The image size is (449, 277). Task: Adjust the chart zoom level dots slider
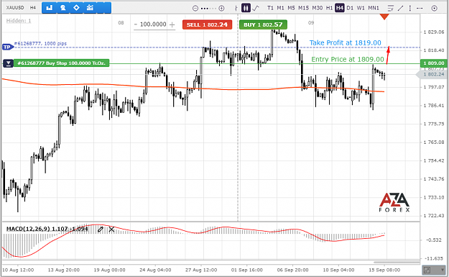click(x=208, y=9)
